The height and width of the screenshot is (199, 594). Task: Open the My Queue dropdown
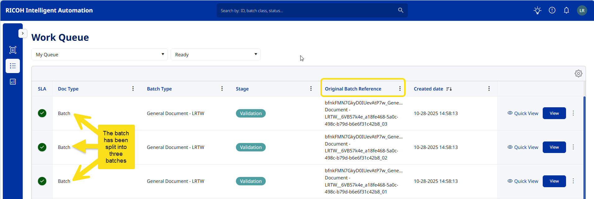pos(99,55)
